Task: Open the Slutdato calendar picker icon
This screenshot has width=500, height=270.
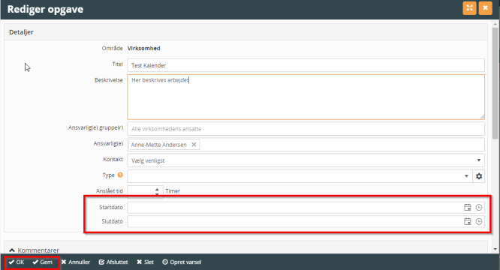Action: coord(467,221)
